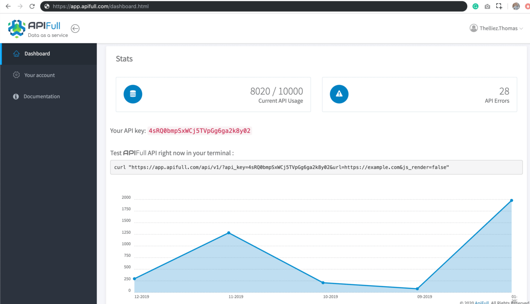Click the 11-2019 data point on chart
Image resolution: width=530 pixels, height=304 pixels.
pyautogui.click(x=228, y=233)
